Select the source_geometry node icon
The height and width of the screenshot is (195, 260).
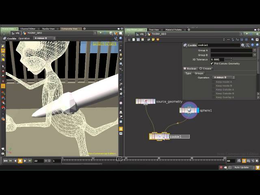click(x=145, y=102)
